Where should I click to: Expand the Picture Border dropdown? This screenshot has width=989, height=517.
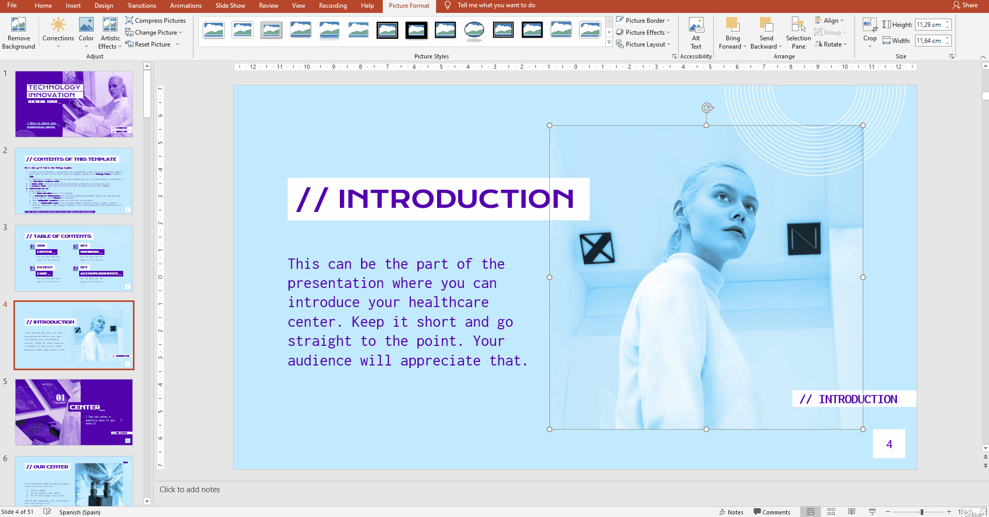[645, 21]
